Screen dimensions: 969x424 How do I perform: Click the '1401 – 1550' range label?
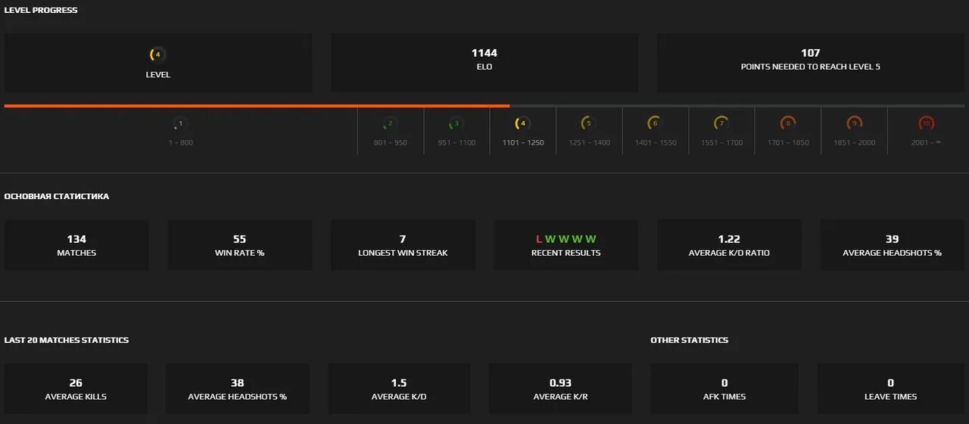click(656, 143)
